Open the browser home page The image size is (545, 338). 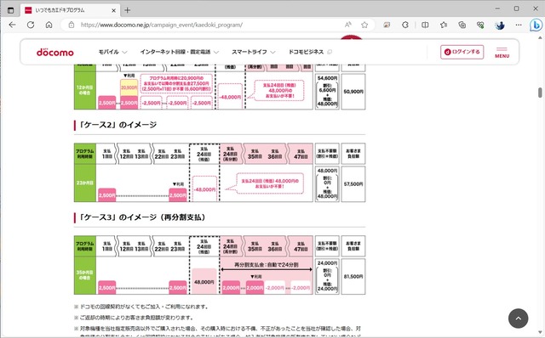click(x=49, y=25)
